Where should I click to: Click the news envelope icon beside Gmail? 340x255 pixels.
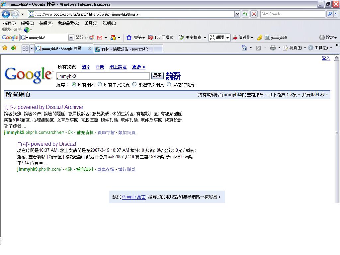click(x=92, y=38)
